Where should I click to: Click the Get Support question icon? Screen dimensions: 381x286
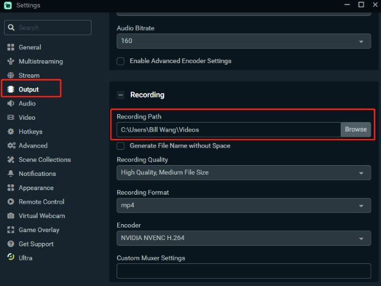point(11,244)
